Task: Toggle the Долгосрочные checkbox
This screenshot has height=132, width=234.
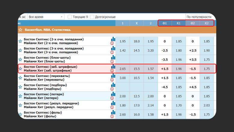Action: click(x=92, y=17)
